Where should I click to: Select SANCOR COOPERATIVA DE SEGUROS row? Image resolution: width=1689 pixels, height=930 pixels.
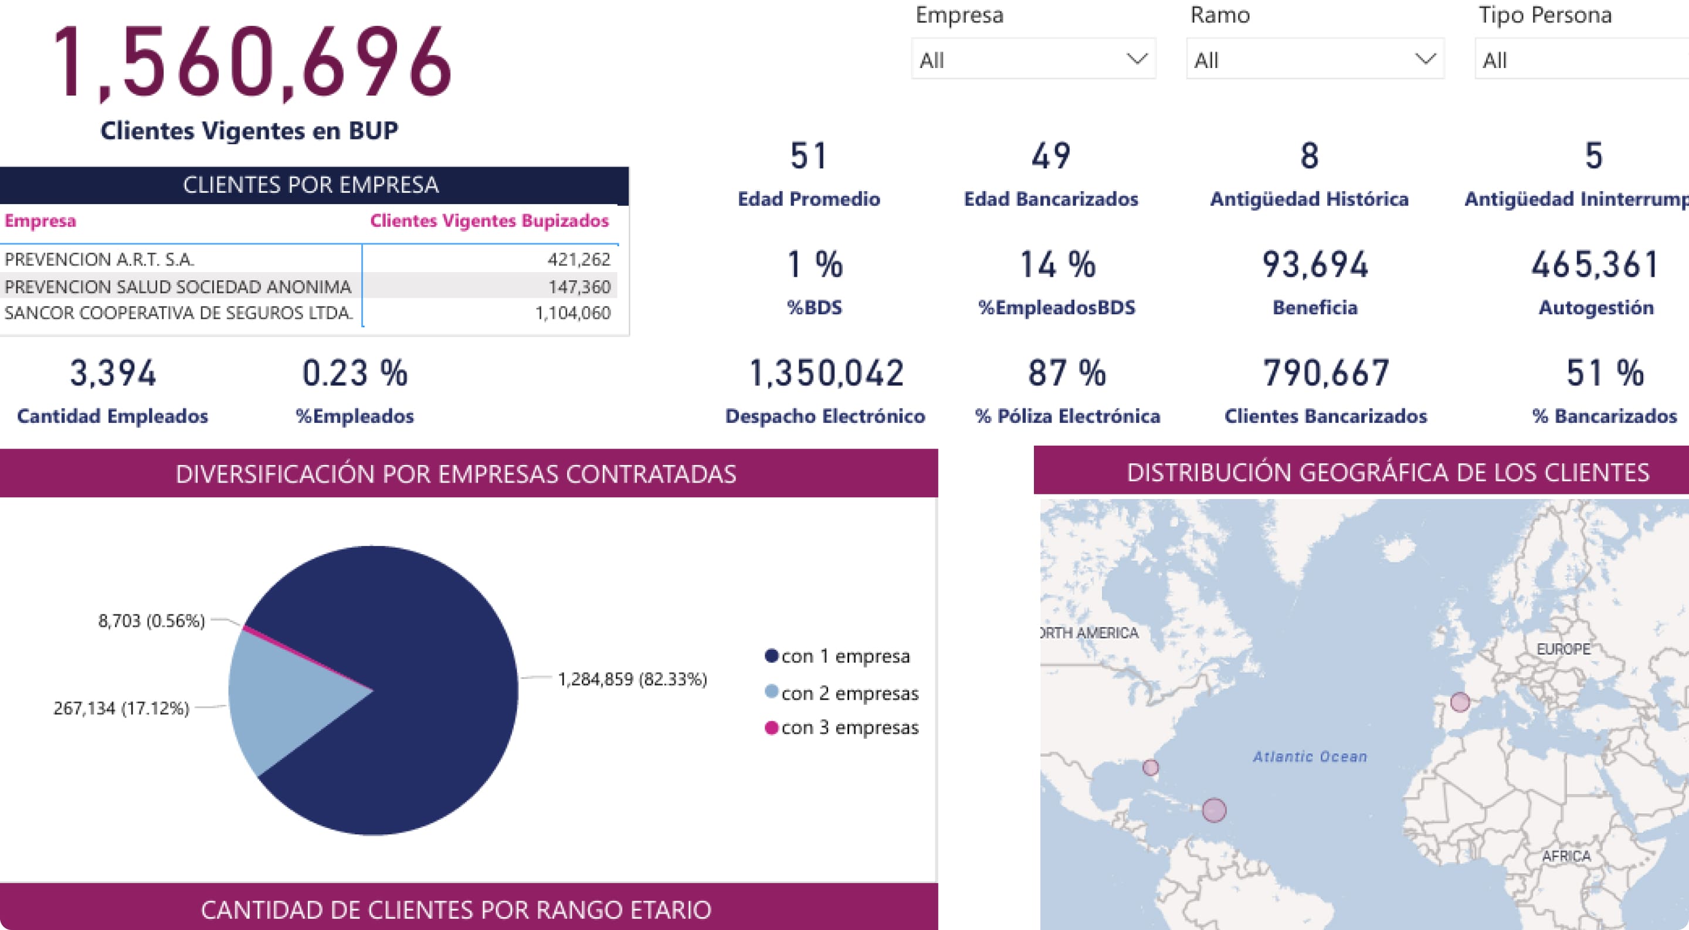point(178,313)
